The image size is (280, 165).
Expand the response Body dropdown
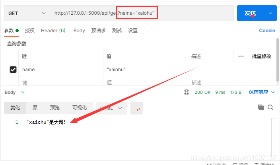(x=15, y=92)
